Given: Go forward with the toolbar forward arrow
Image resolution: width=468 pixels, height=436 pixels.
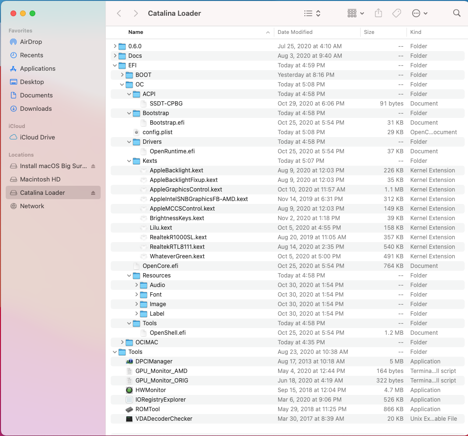Looking at the screenshot, I should [136, 13].
